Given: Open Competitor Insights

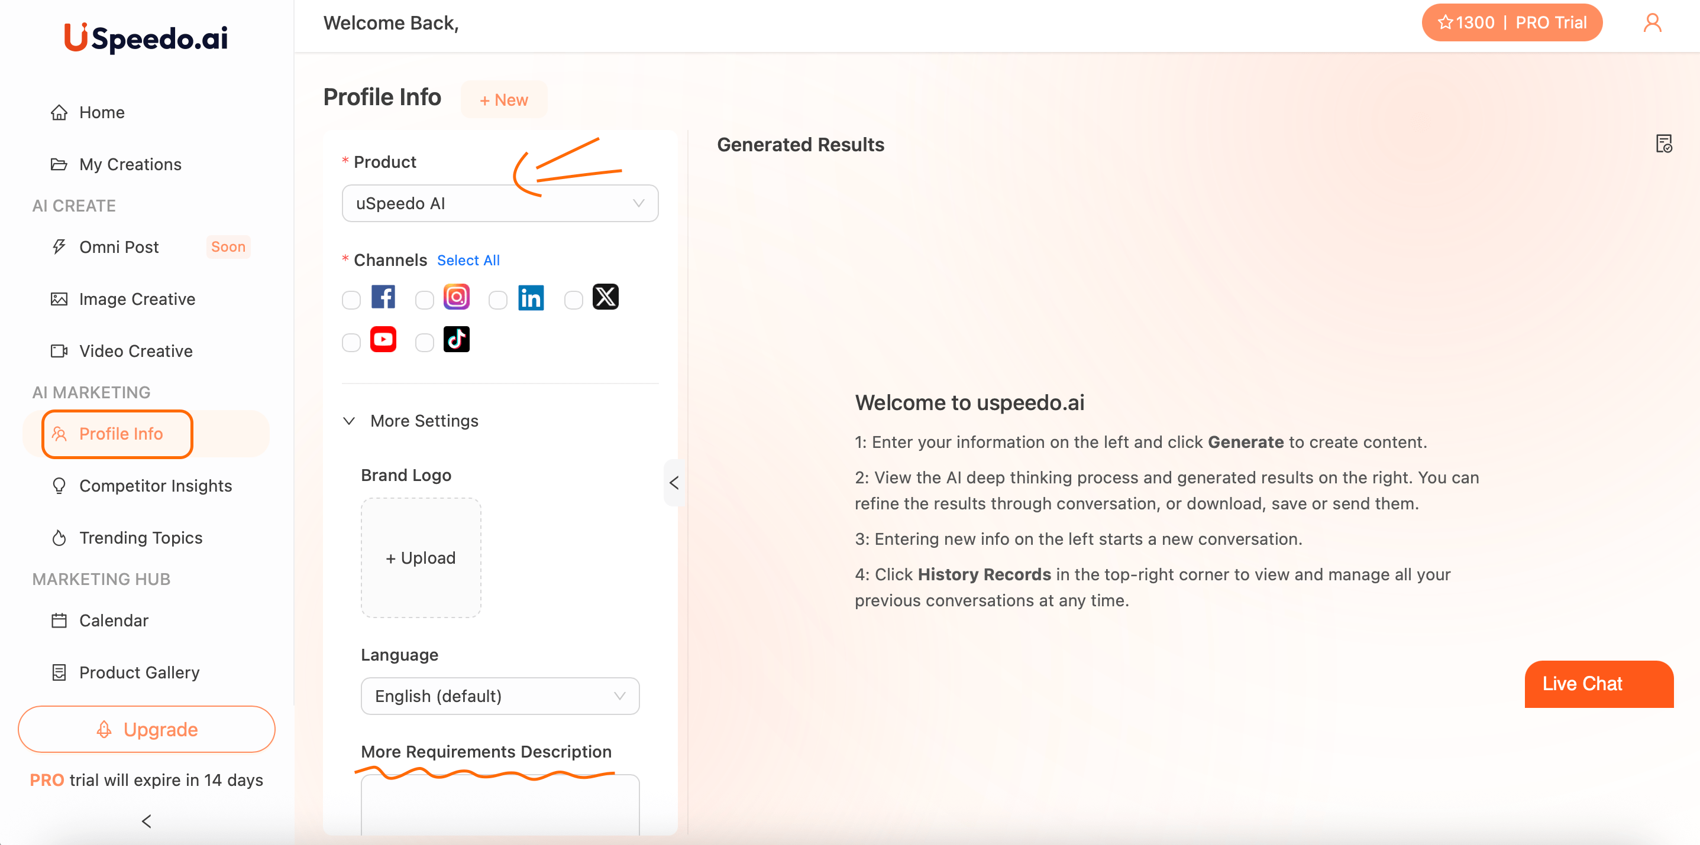Looking at the screenshot, I should tap(156, 486).
